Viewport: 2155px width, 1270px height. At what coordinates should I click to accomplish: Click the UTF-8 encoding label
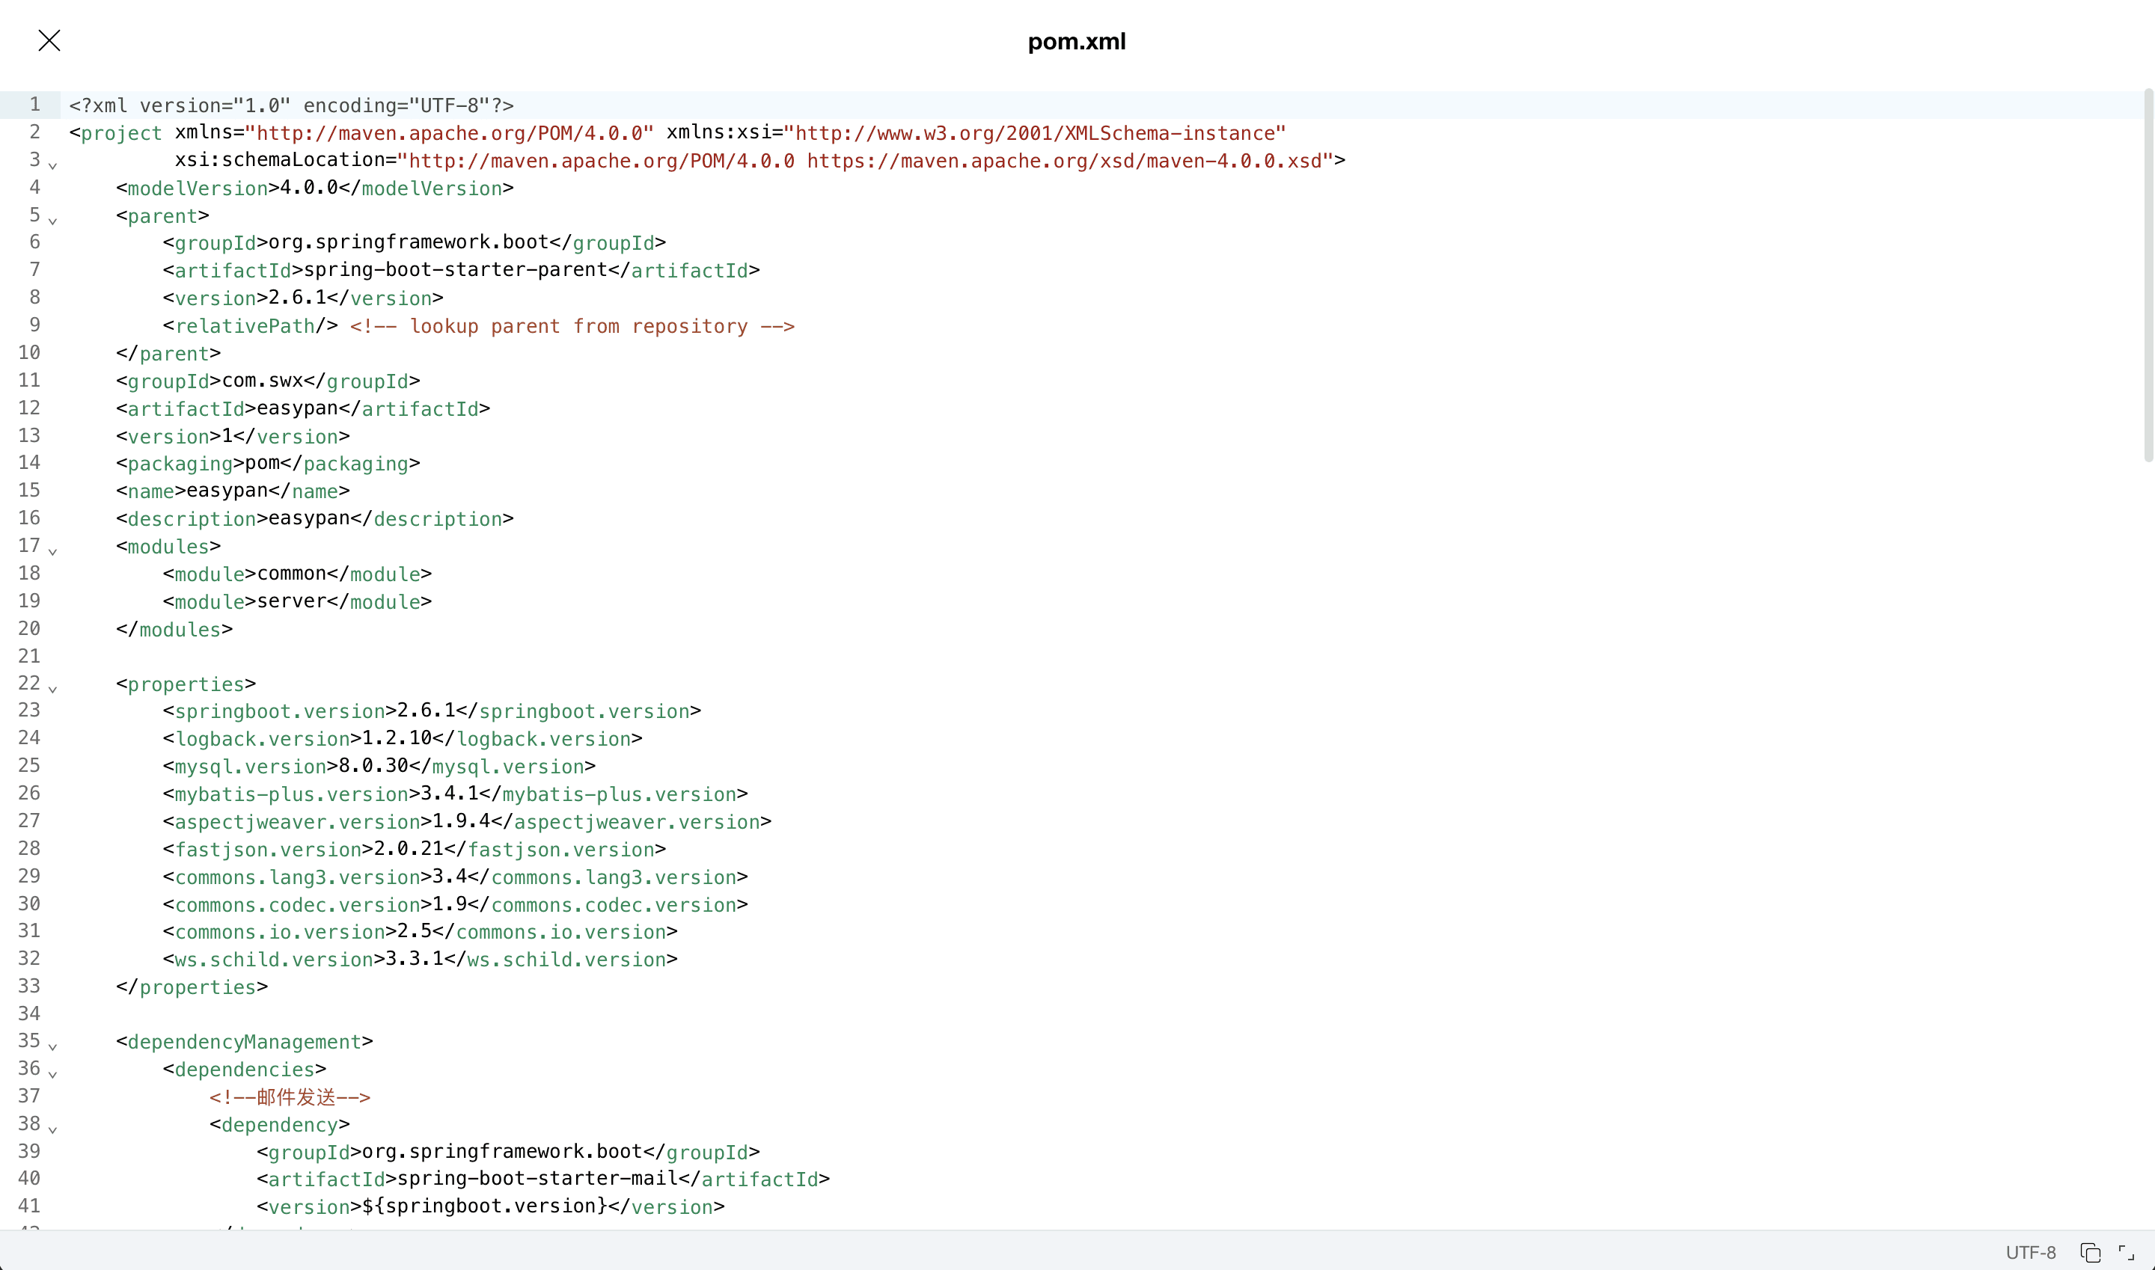point(2030,1252)
